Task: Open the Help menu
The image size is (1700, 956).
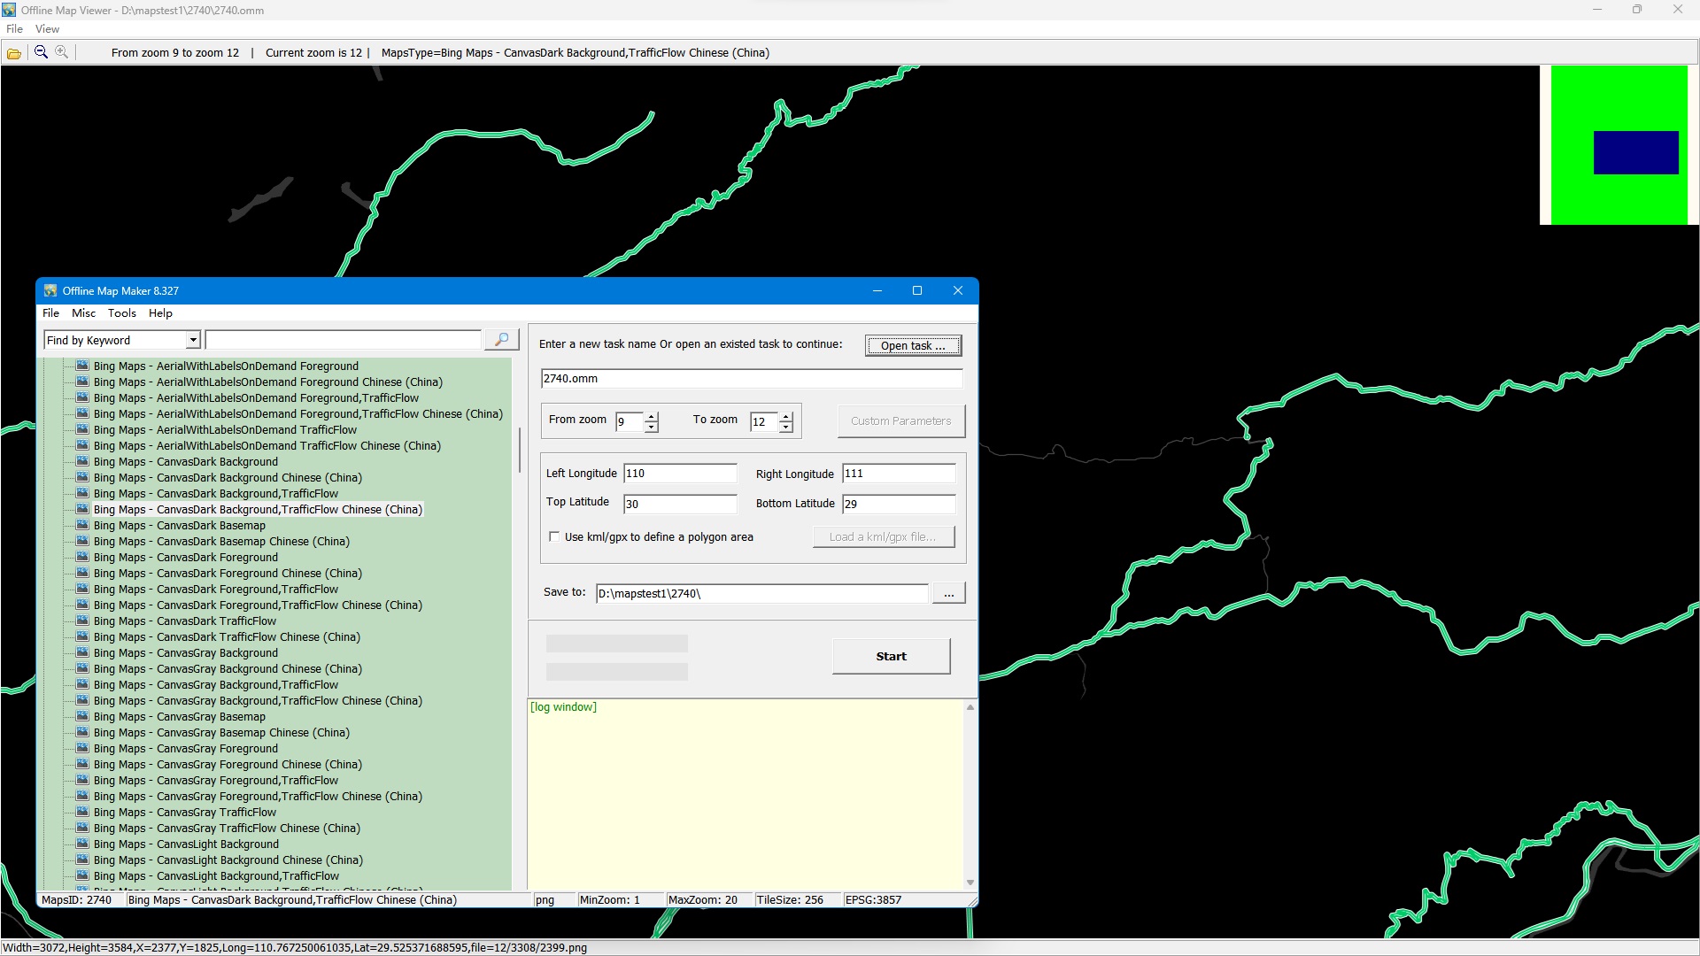Action: 160,313
